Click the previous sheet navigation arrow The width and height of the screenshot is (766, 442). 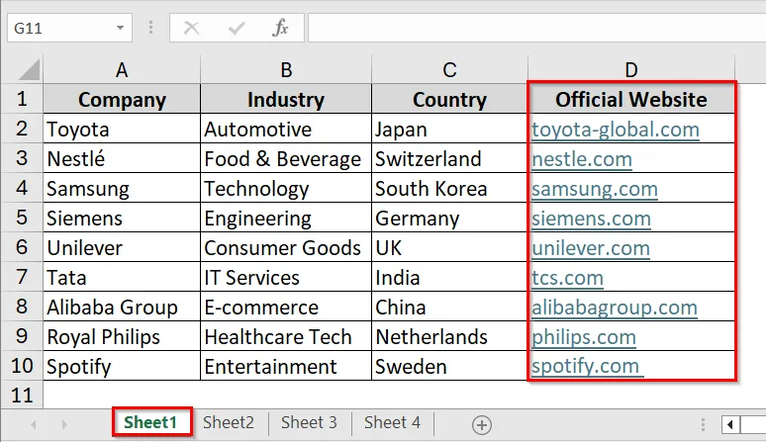coord(34,425)
